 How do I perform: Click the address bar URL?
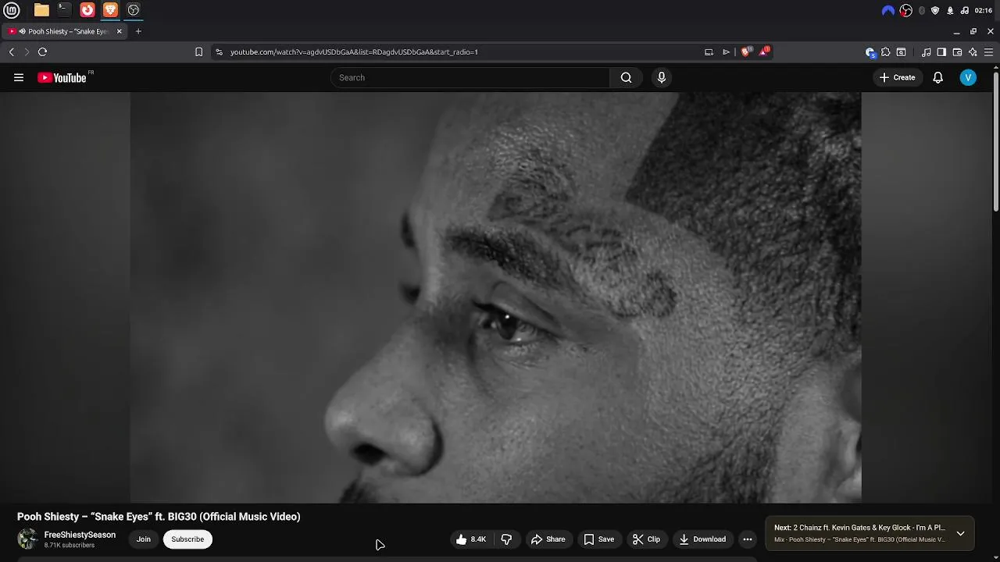click(354, 52)
